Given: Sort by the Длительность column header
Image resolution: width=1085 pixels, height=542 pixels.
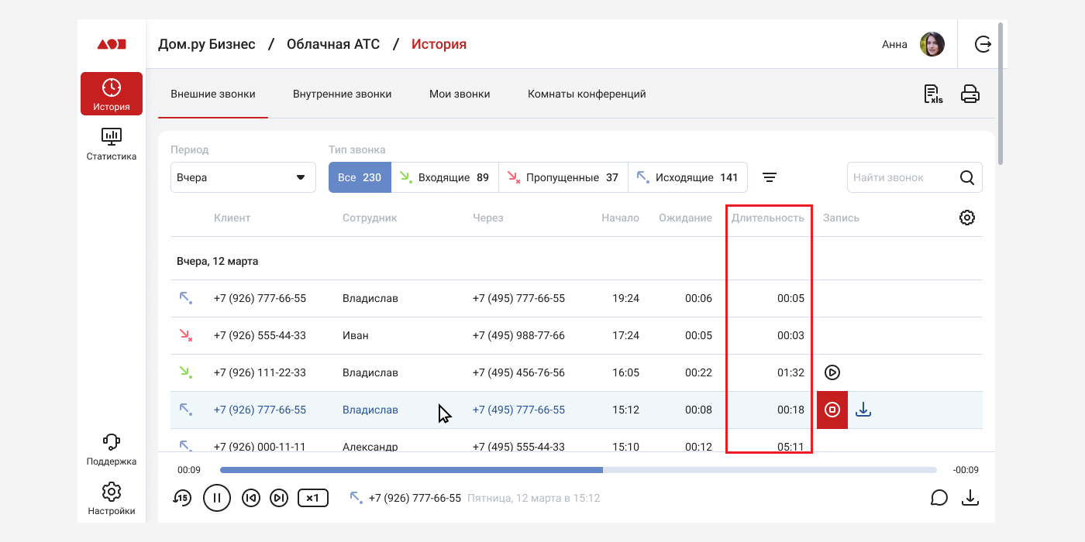Looking at the screenshot, I should click(x=768, y=218).
